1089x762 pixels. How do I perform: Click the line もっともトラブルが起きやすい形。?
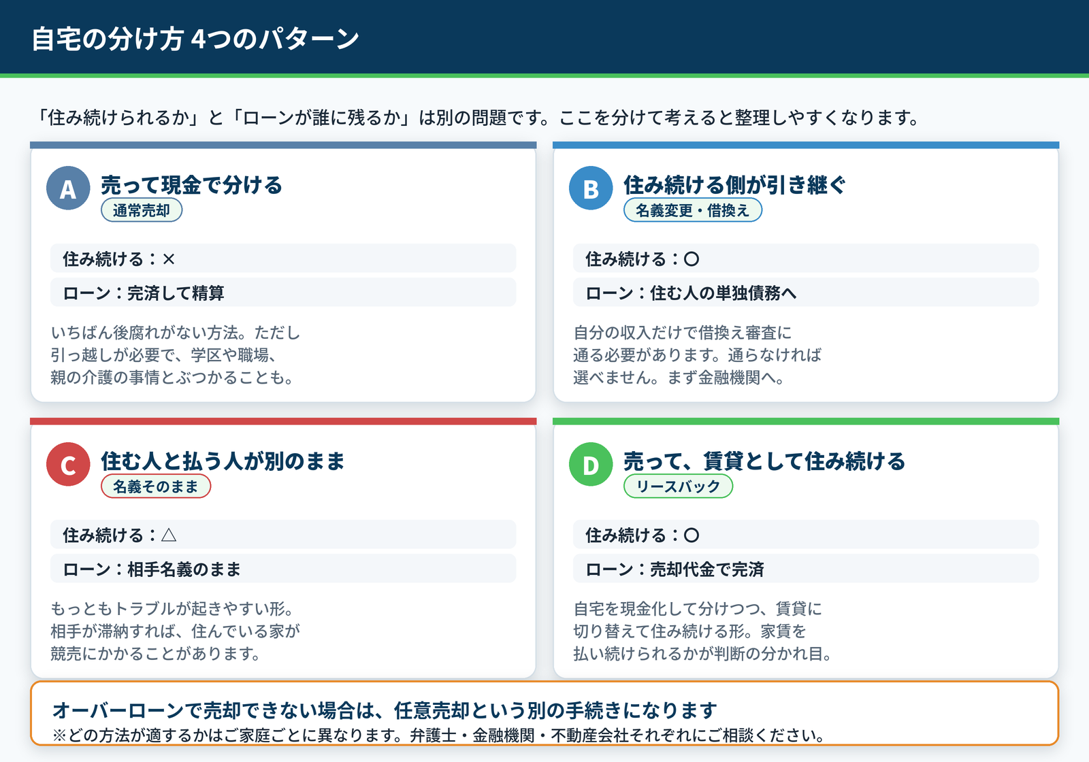172,609
